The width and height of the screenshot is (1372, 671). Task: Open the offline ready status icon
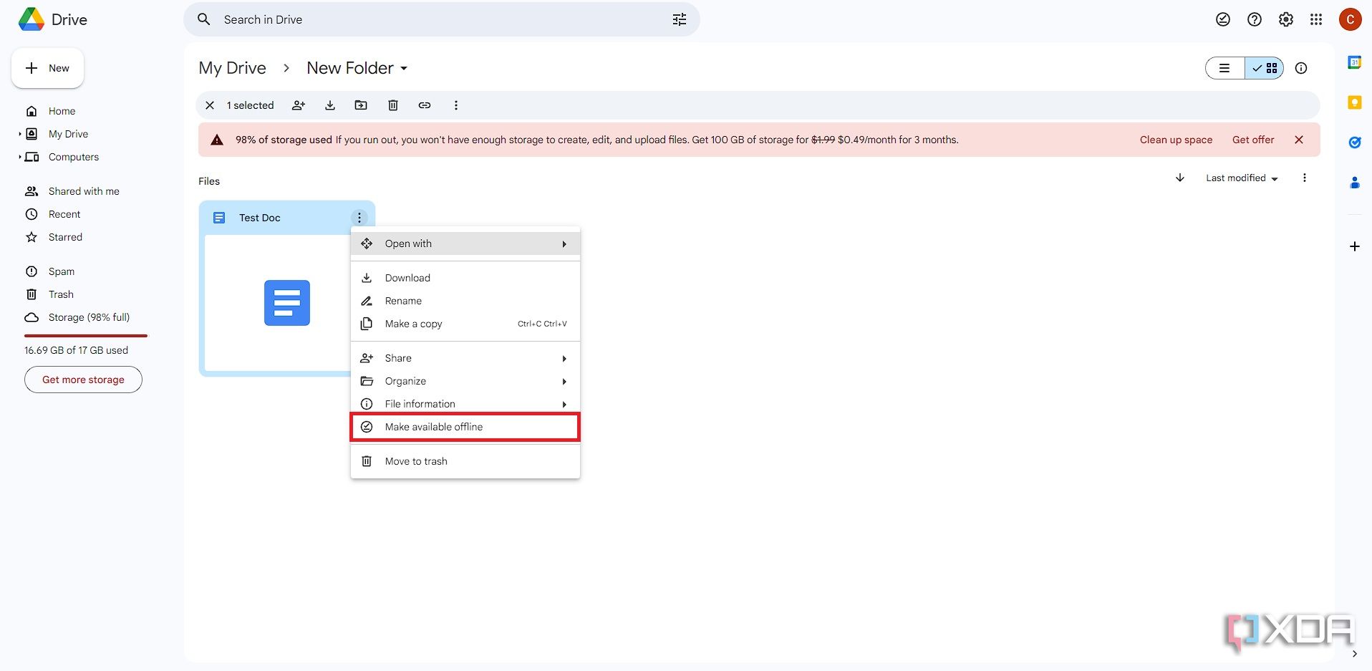1223,19
